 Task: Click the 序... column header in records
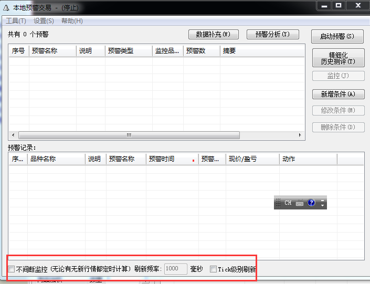point(18,159)
